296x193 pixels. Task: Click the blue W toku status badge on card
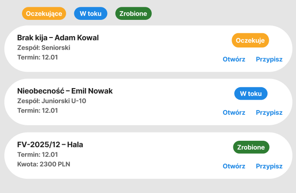tap(251, 94)
